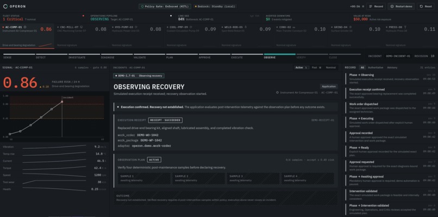Click the conveyor icon beside CONV-02

(294, 27)
